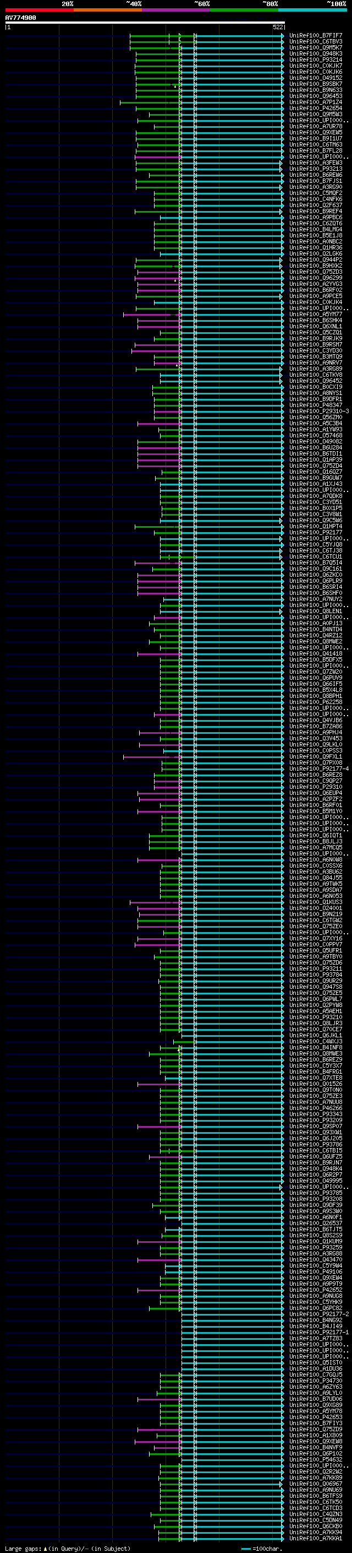Select the UniRef100_C6TM63 label

click(315, 145)
